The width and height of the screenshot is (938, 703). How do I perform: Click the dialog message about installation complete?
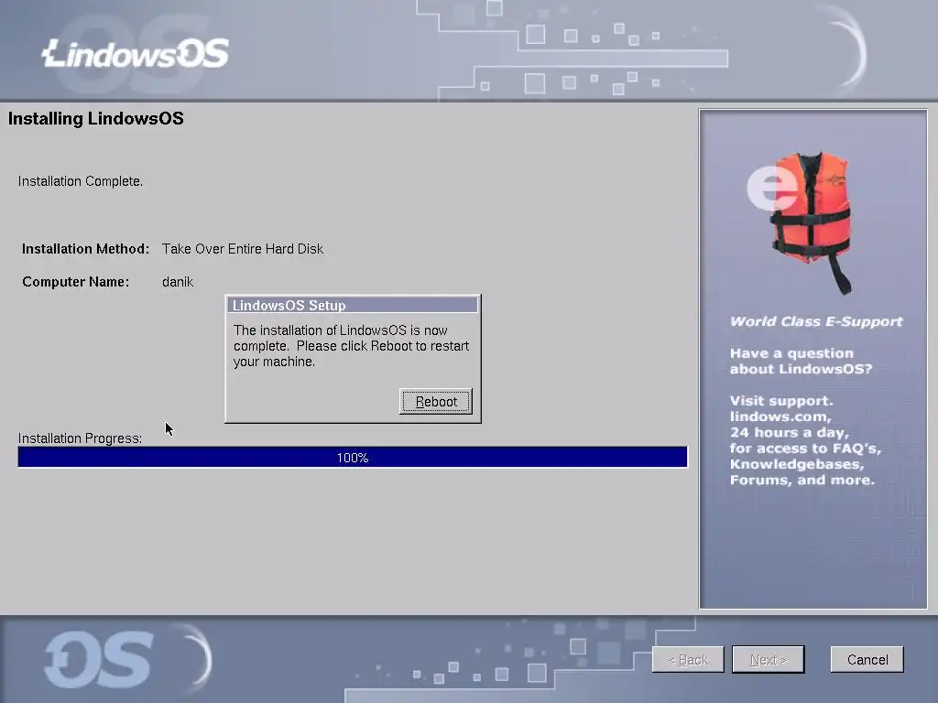351,345
